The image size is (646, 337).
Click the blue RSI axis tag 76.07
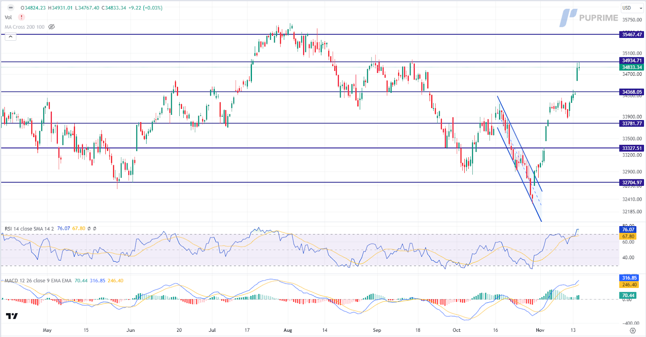point(628,230)
